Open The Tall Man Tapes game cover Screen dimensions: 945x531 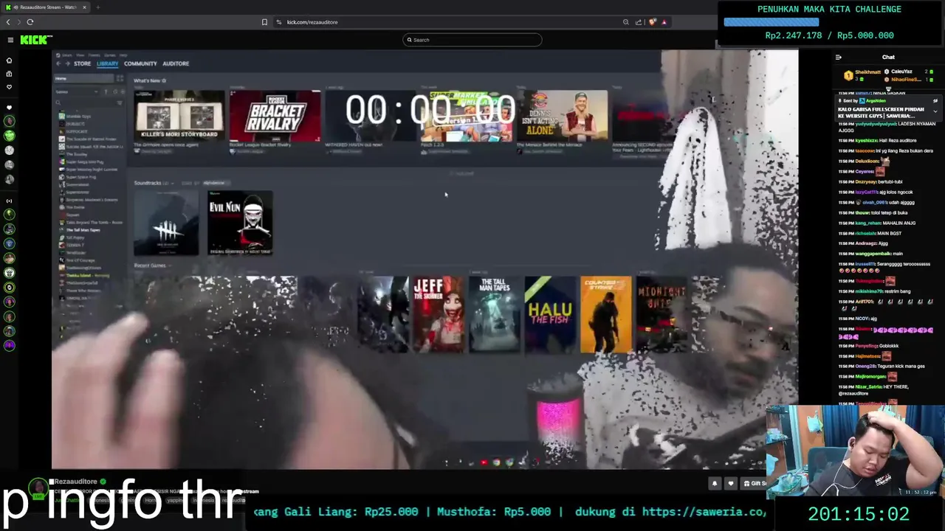click(494, 314)
